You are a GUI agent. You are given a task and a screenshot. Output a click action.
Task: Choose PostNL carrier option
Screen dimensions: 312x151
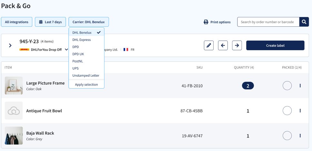[86, 61]
